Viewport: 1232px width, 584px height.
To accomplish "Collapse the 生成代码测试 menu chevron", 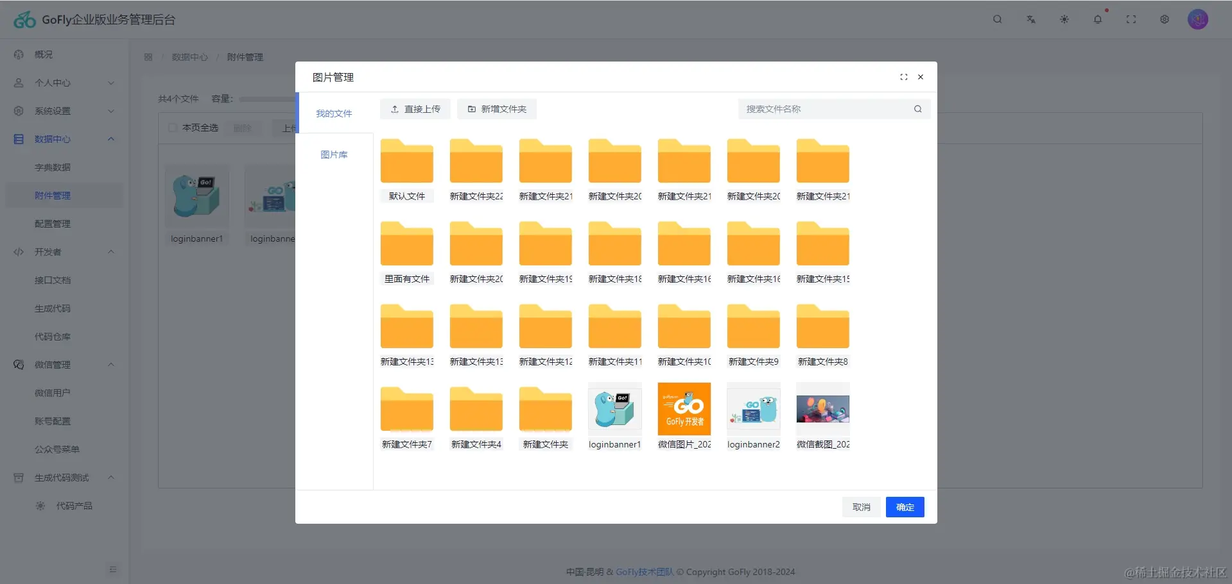I will click(111, 478).
